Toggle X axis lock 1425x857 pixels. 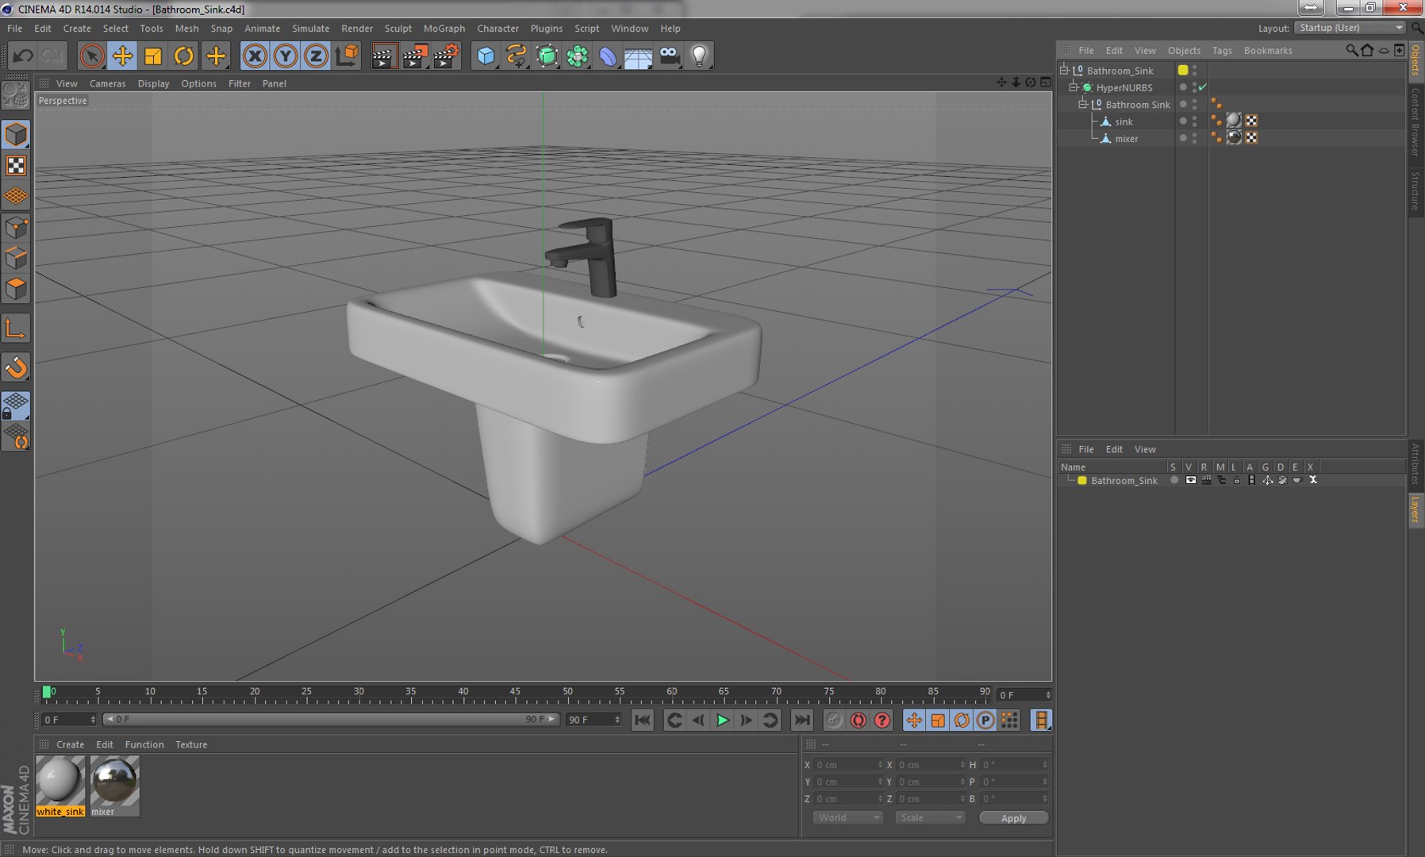[255, 56]
